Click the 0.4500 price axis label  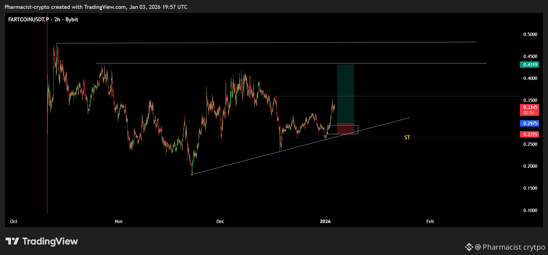pyautogui.click(x=530, y=56)
